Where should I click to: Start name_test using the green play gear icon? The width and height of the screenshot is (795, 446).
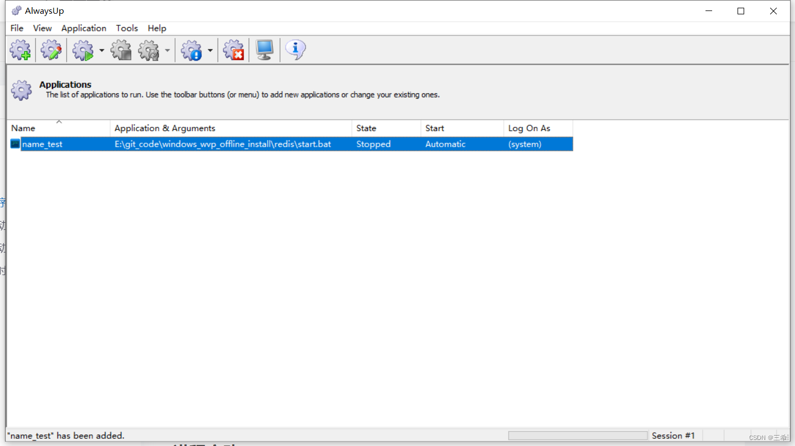(83, 50)
